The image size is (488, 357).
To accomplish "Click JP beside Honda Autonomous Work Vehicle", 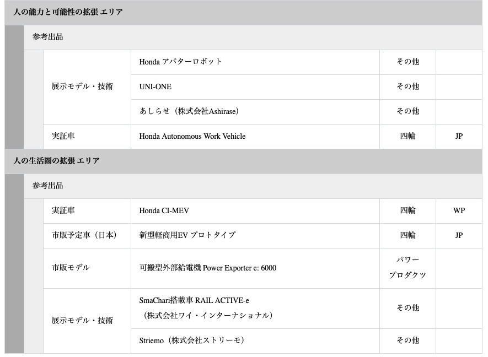I will pos(459,136).
